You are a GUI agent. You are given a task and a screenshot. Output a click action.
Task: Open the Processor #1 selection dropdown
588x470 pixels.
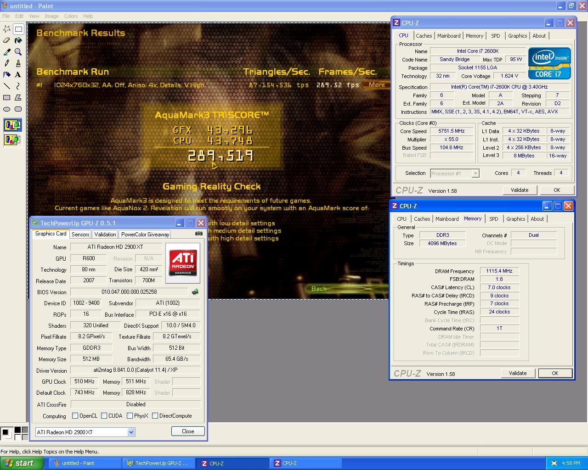tap(475, 173)
